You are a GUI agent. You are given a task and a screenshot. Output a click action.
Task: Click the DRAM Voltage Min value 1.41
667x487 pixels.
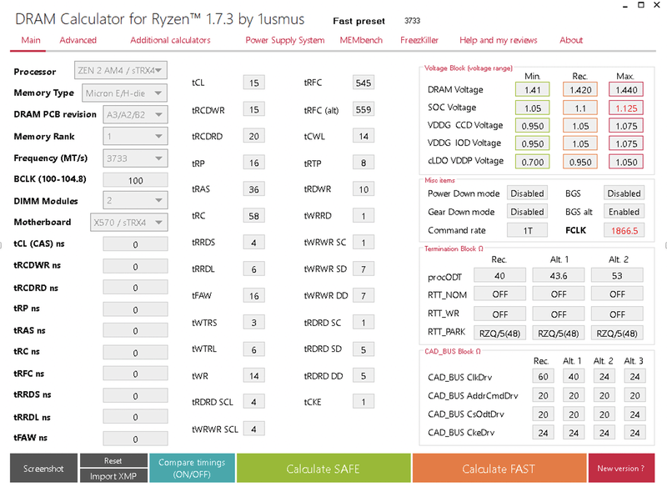(x=532, y=90)
